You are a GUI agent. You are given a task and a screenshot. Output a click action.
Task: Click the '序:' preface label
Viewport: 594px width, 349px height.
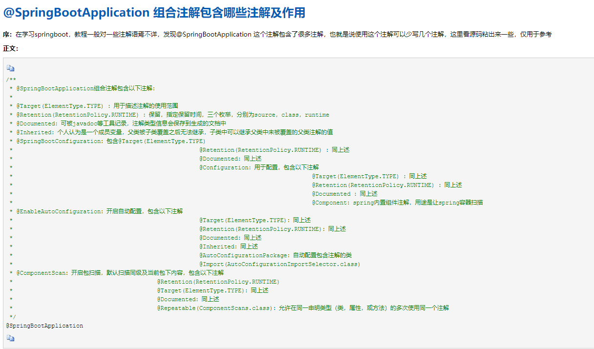[7, 34]
